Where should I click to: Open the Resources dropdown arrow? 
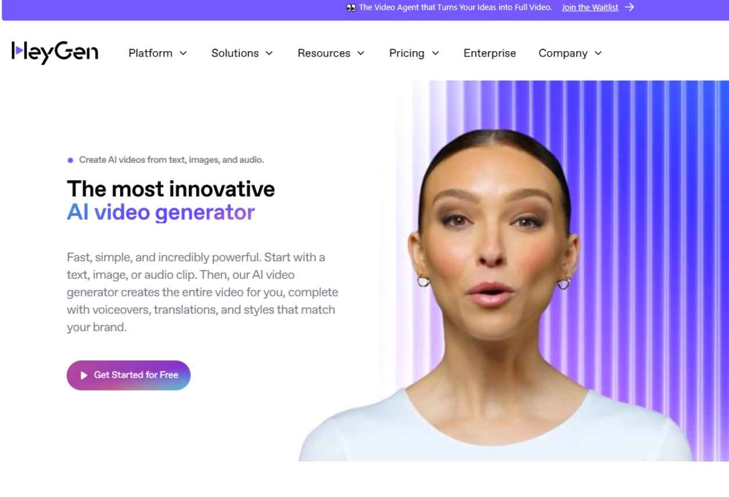coord(361,53)
